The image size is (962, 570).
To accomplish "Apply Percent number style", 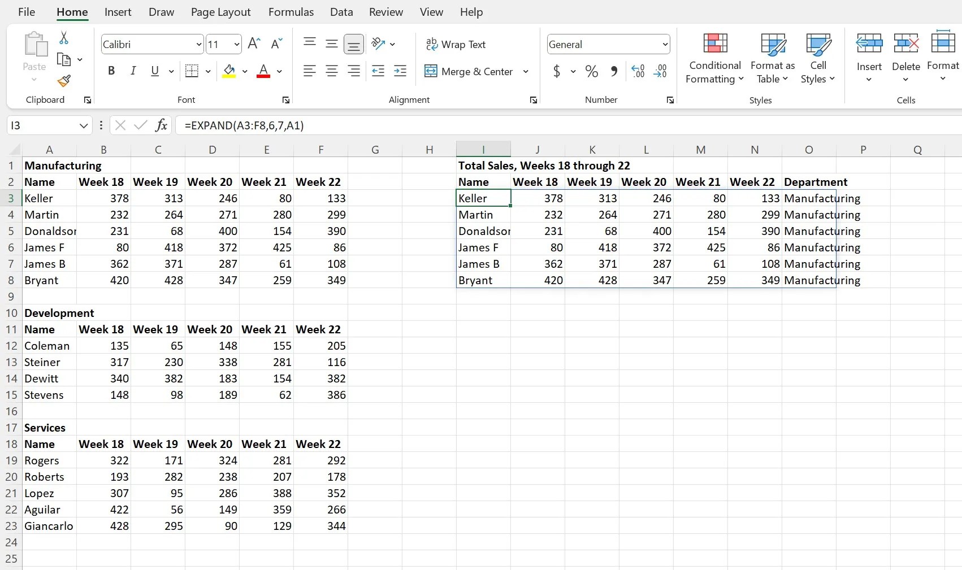I will 591,71.
